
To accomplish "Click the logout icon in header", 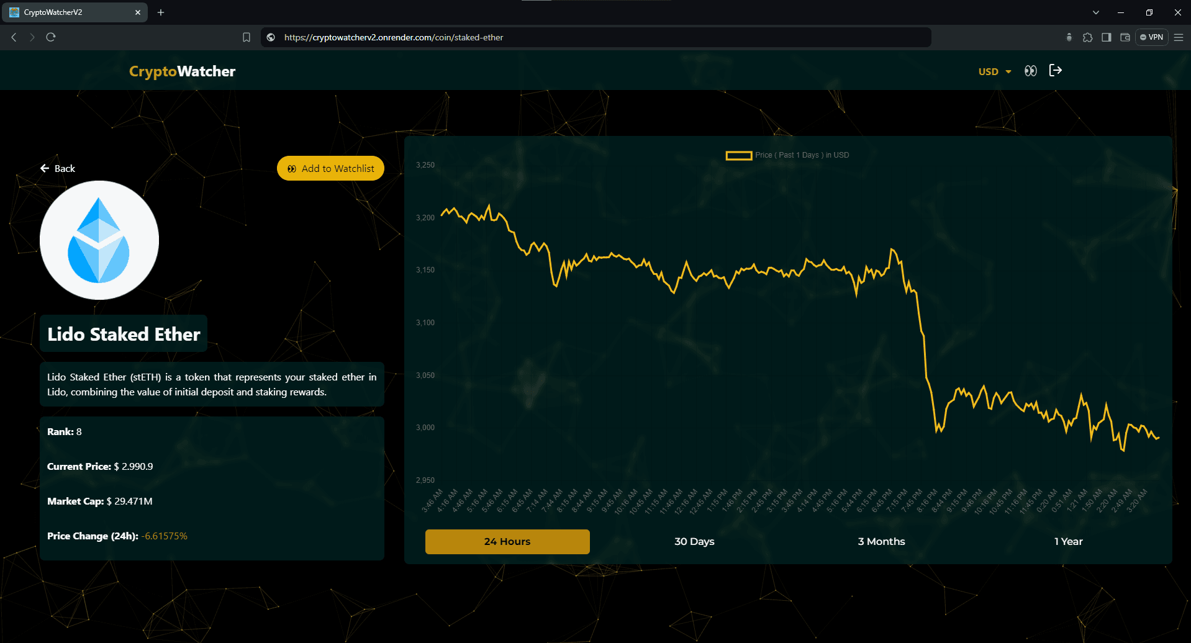I will (1055, 70).
